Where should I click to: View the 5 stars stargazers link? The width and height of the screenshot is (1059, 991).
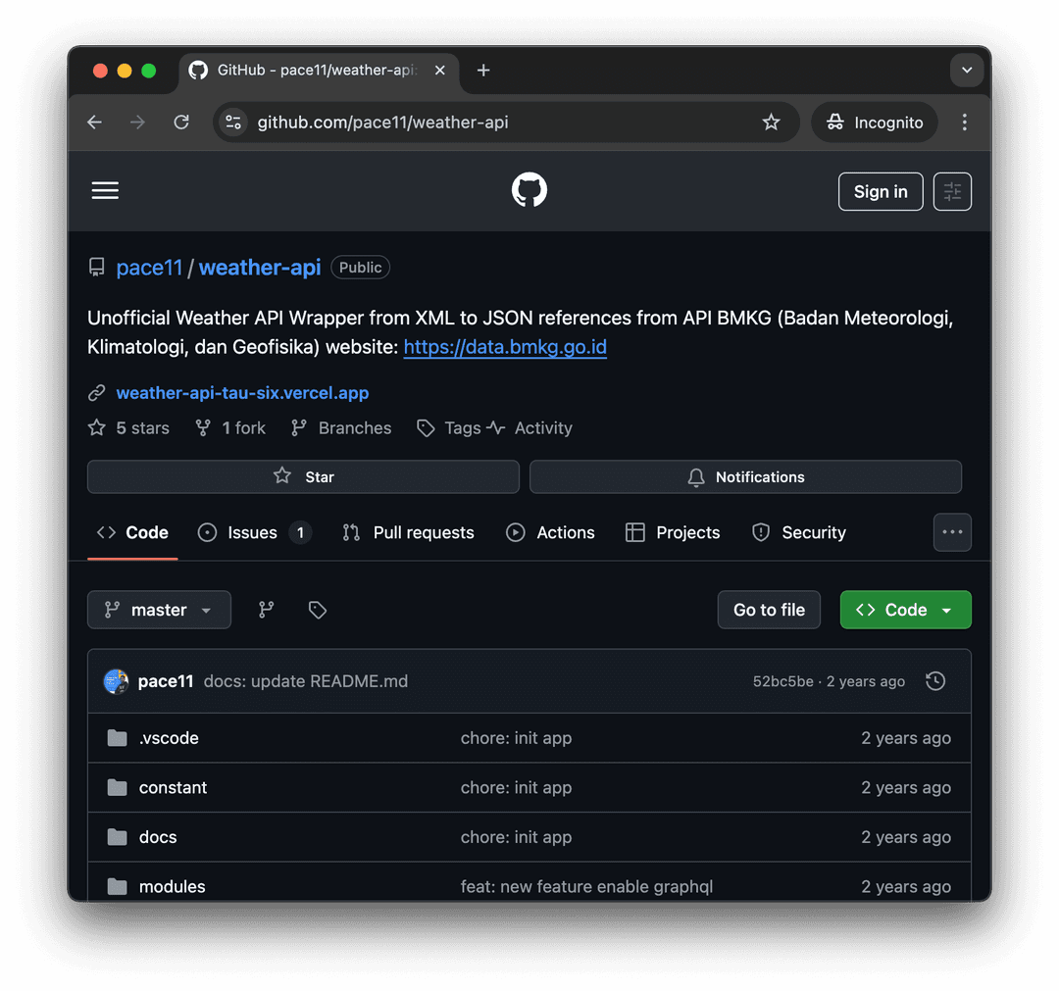(129, 428)
